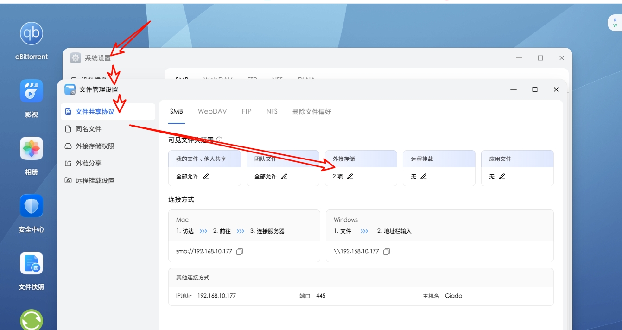Edit 应用文件 permission pencil icon

click(501, 177)
